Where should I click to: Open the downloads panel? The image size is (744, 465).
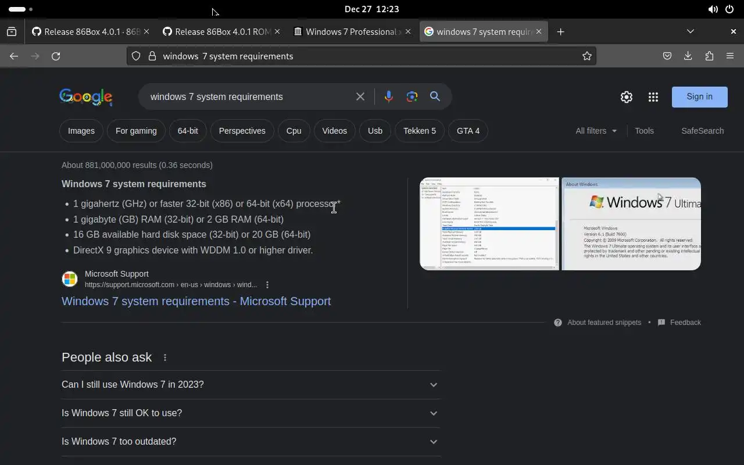[x=688, y=56]
